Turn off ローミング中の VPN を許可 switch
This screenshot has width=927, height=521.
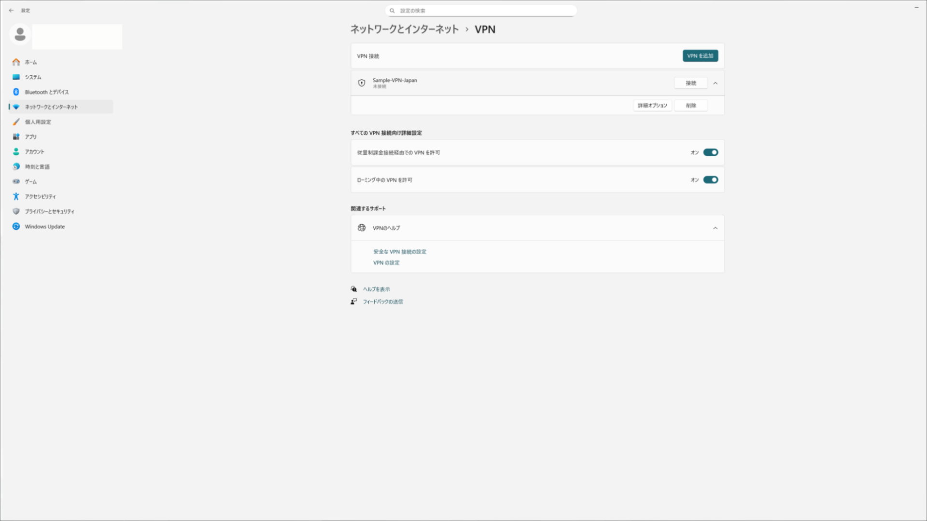point(710,180)
